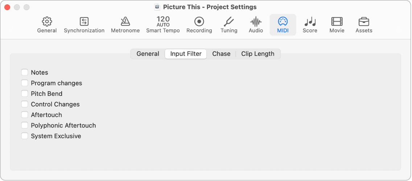Viewport: 412px width, 181px height.
Task: Tick the Polyphonic Aftertouch checkbox
Action: (x=25, y=125)
